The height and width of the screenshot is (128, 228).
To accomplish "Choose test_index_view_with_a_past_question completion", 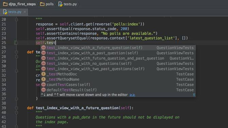I will pyautogui.click(x=118, y=53).
